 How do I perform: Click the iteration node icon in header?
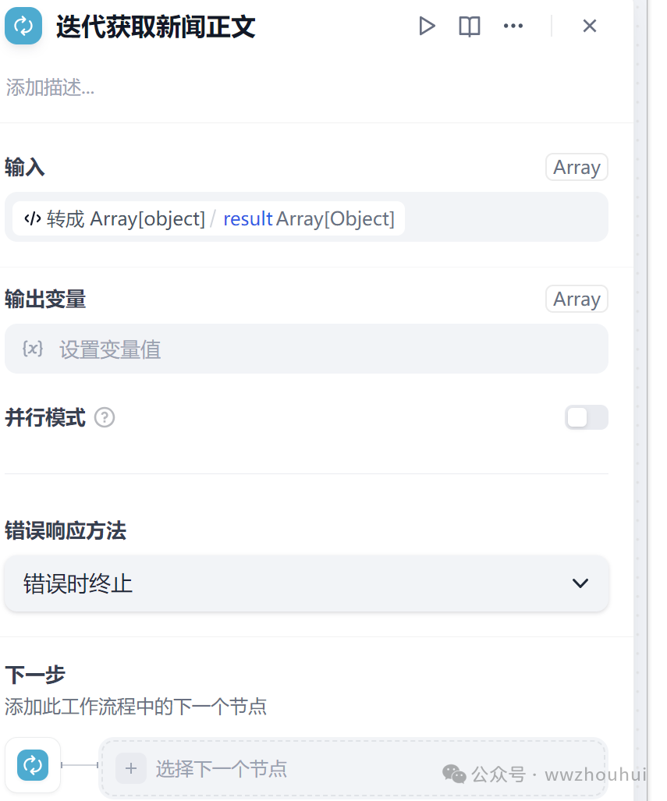click(23, 26)
